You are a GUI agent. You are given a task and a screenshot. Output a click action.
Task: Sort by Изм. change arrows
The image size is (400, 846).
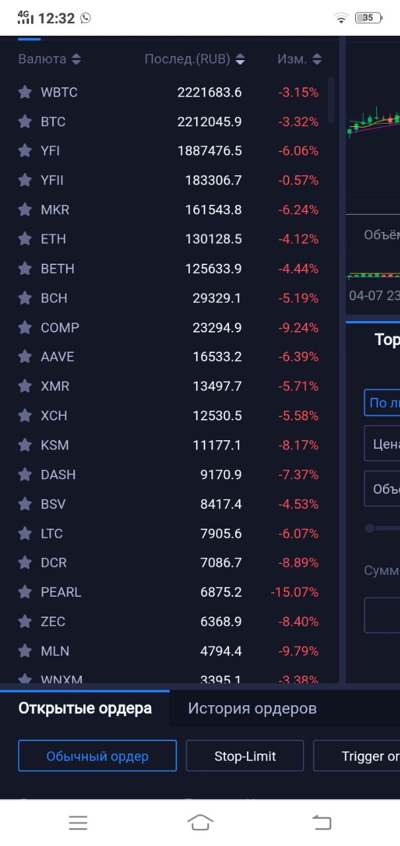317,59
